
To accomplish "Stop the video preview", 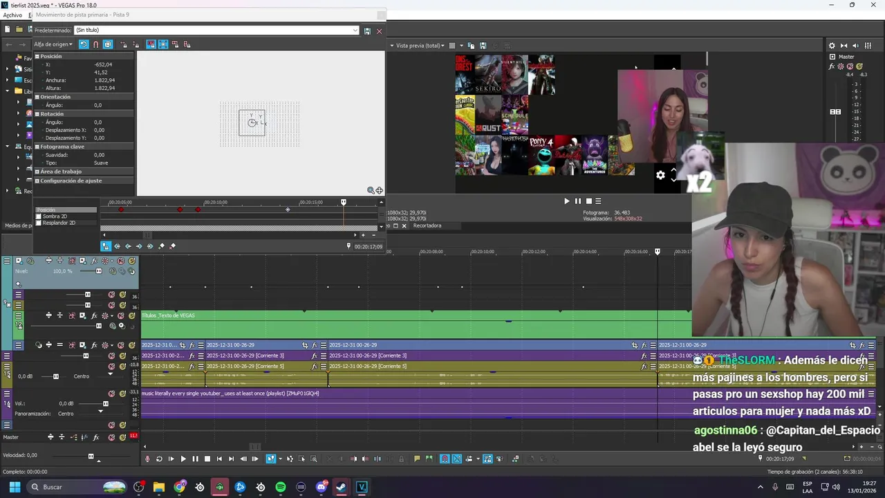I will tap(589, 201).
